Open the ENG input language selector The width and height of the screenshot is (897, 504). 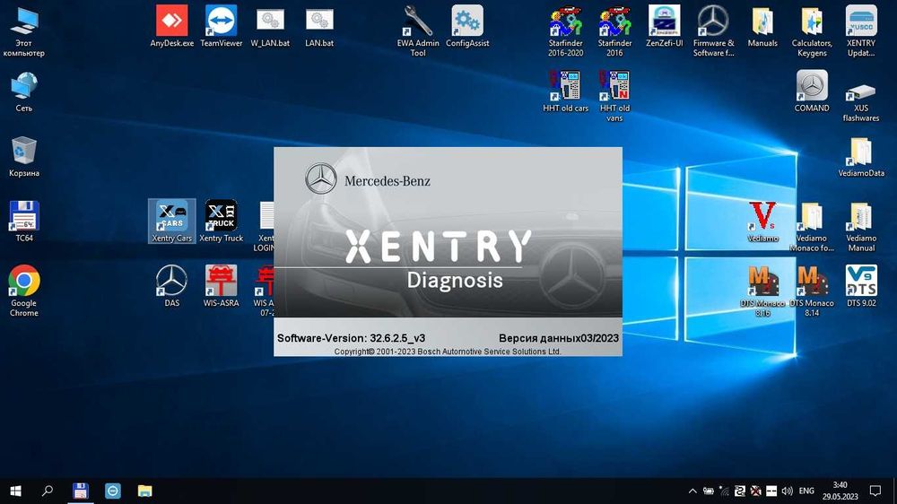pos(806,491)
